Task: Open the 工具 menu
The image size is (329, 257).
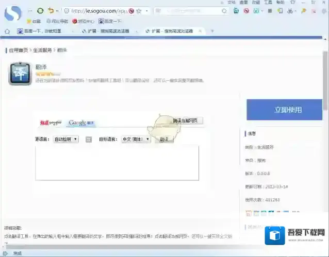Action: click(x=268, y=2)
